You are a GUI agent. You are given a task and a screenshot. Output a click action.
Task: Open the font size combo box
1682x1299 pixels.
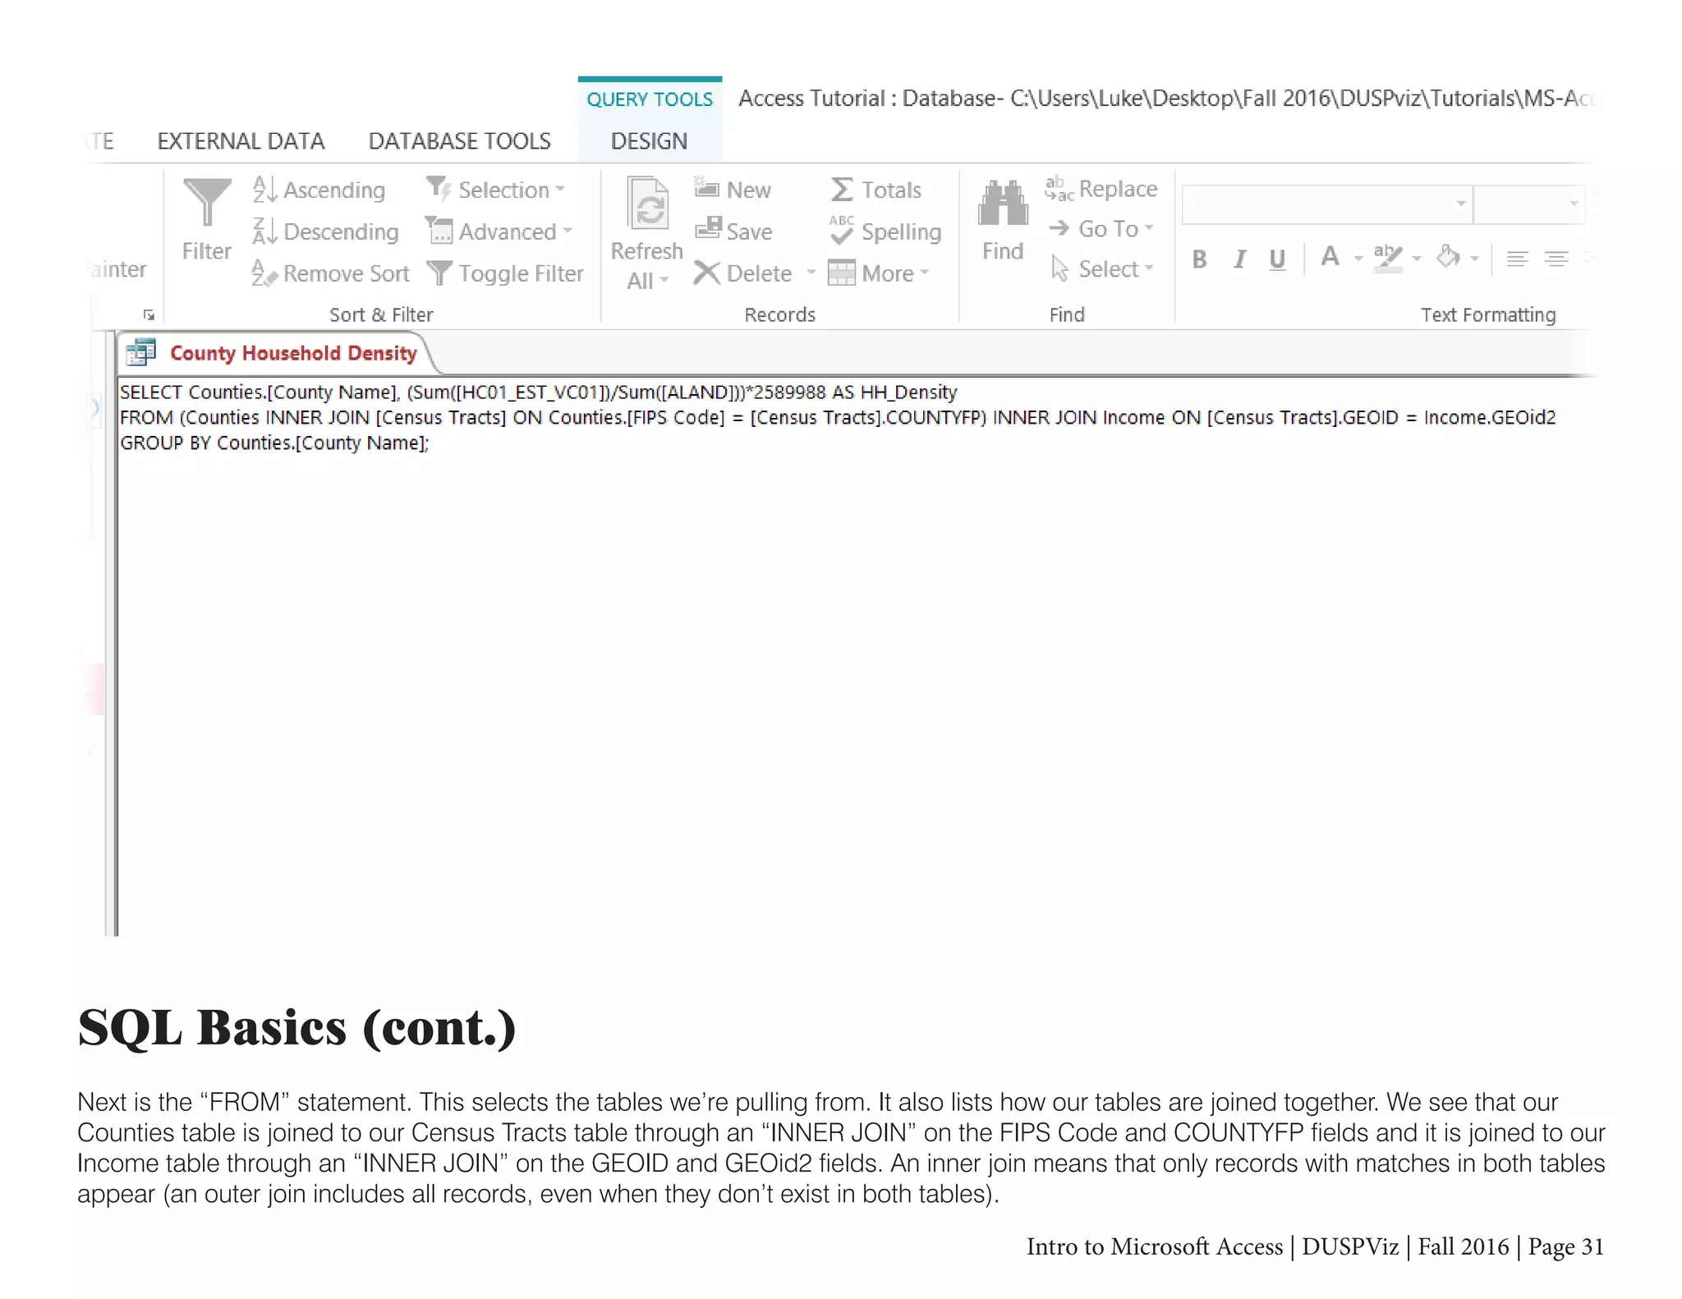pos(1528,204)
